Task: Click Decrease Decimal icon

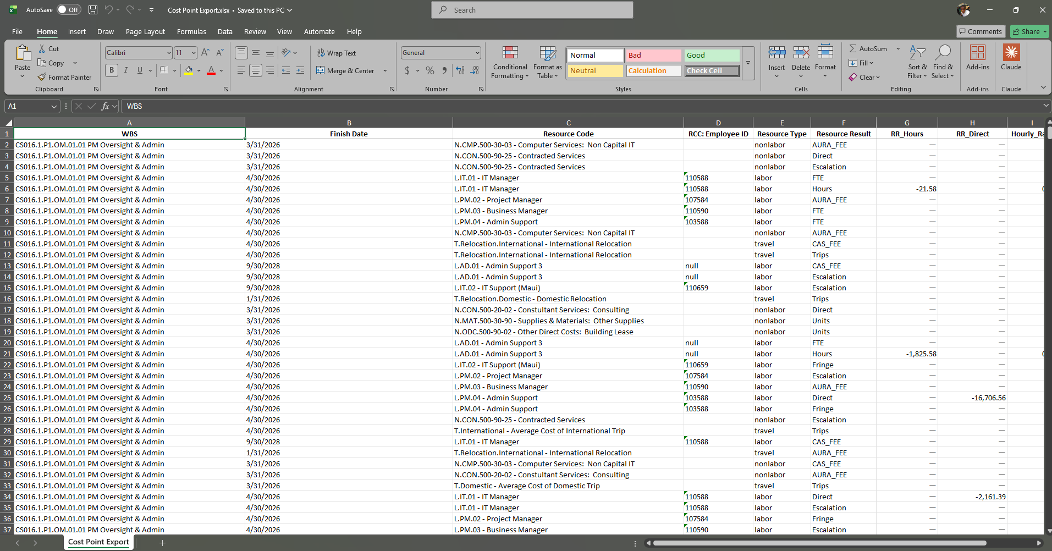Action: click(x=475, y=70)
